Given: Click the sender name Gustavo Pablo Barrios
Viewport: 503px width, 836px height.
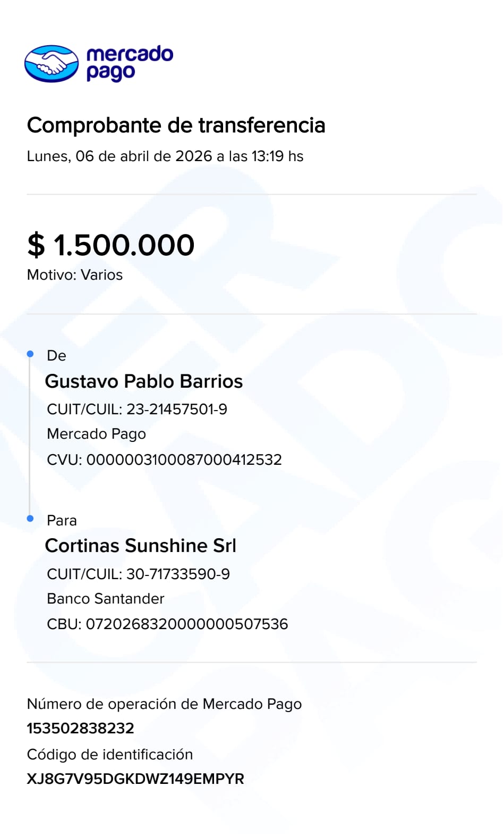Looking at the screenshot, I should 143,381.
